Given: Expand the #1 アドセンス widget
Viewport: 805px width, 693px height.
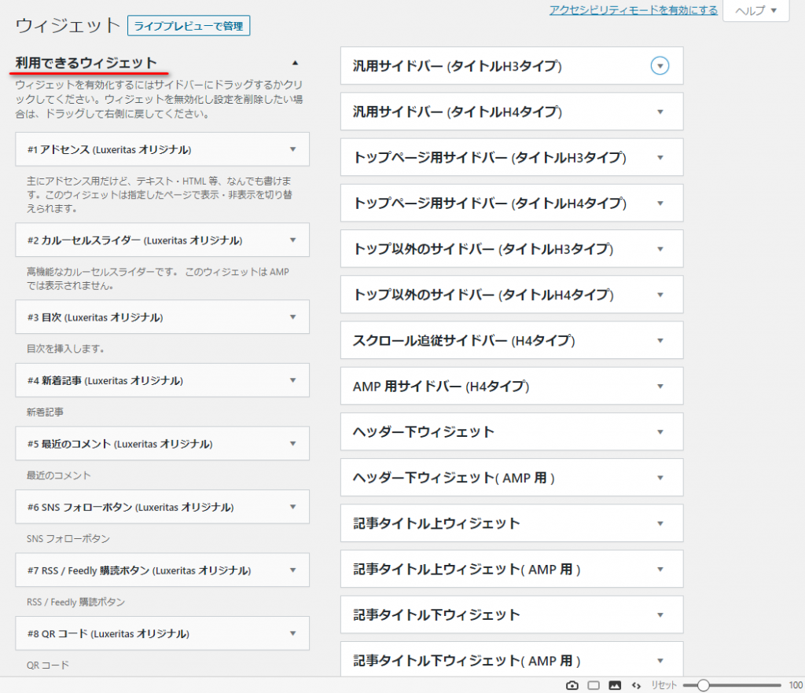Looking at the screenshot, I should click(292, 149).
